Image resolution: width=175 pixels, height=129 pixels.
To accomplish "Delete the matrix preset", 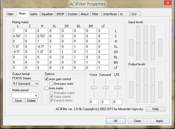I will pos(31,101).
